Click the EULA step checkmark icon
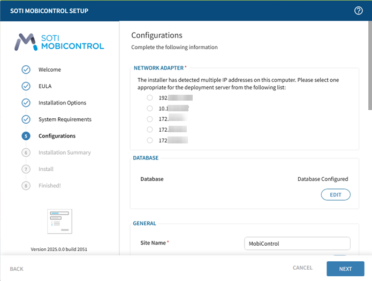The height and width of the screenshot is (281, 372). [x=26, y=86]
